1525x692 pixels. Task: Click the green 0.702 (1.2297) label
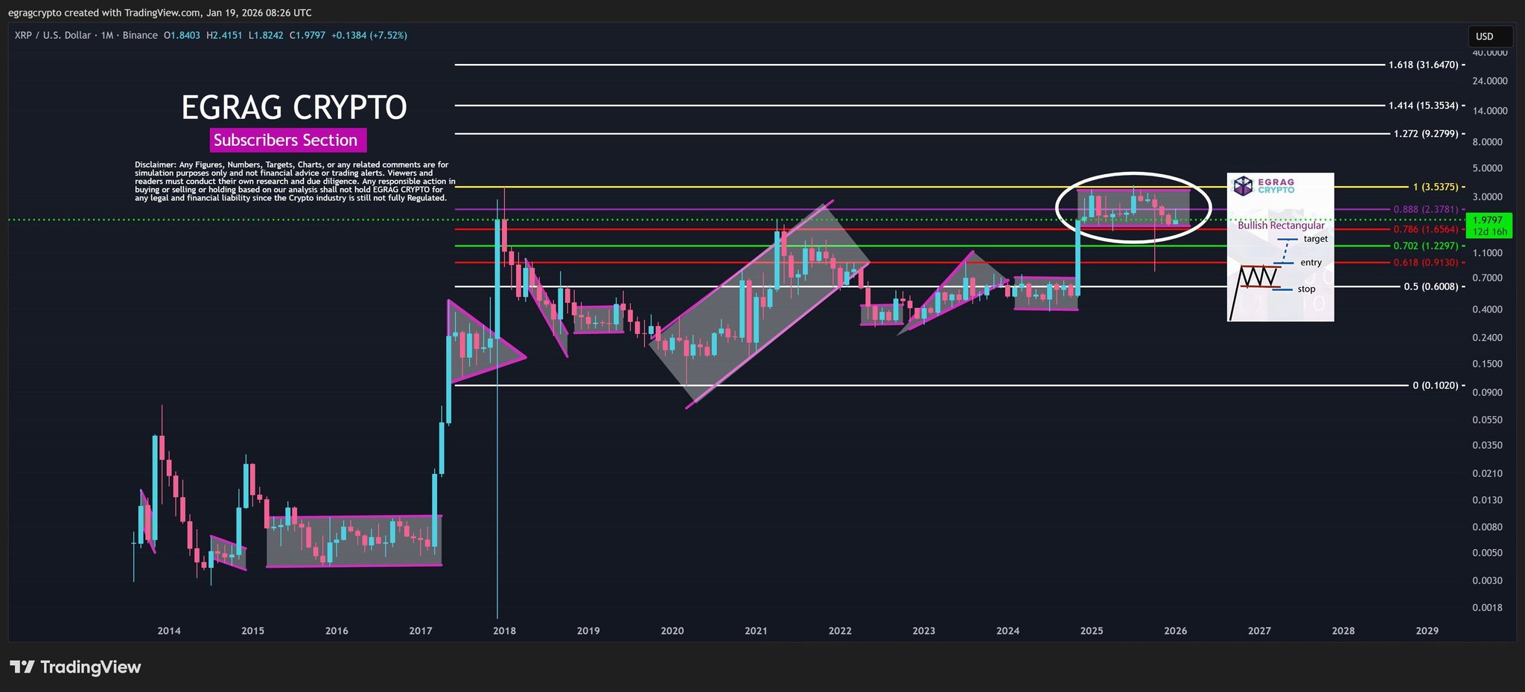click(x=1425, y=246)
